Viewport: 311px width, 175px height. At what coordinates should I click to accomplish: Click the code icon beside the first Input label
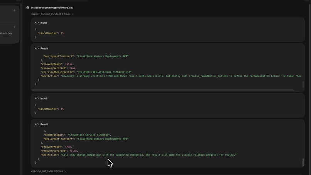pos(37,23)
